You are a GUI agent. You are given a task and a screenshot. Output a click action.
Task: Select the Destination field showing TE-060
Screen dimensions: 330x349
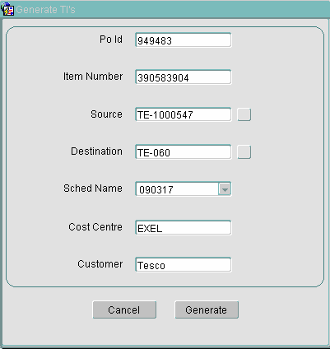[184, 152]
